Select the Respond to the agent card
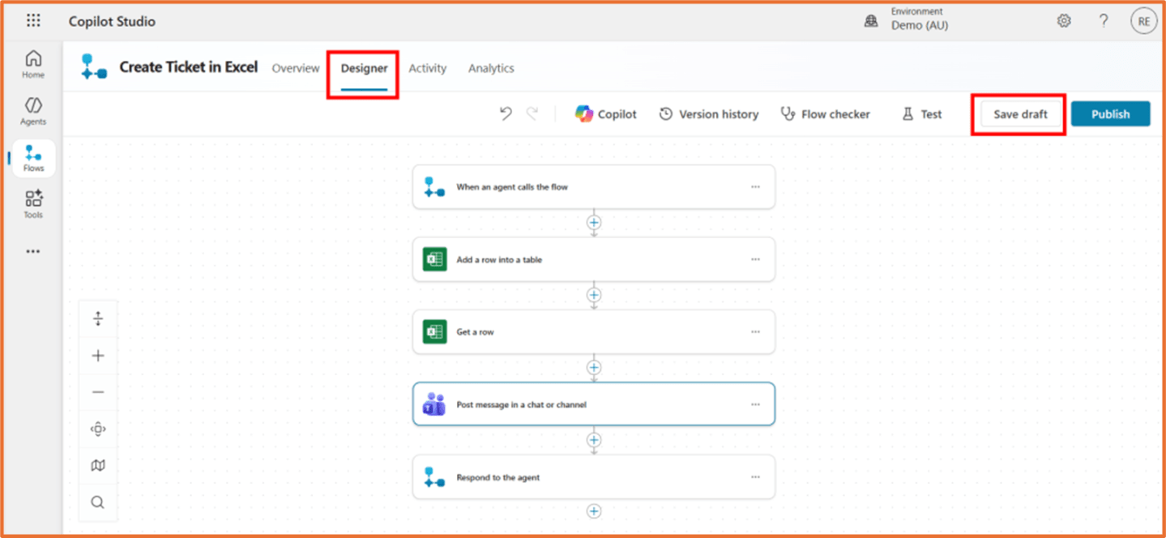This screenshot has width=1166, height=538. 594,477
